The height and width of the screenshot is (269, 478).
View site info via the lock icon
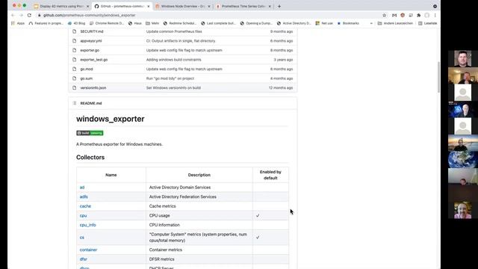pyautogui.click(x=40, y=15)
